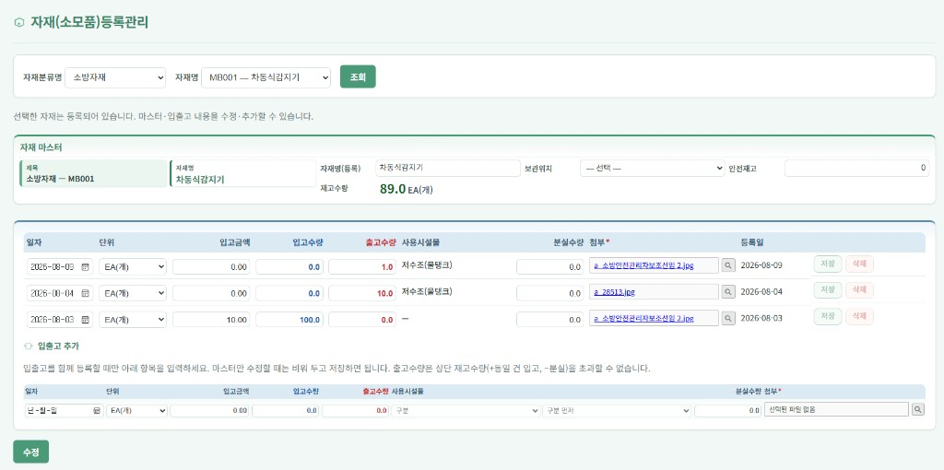Click 입고수량 field showing 100.0

[289, 319]
